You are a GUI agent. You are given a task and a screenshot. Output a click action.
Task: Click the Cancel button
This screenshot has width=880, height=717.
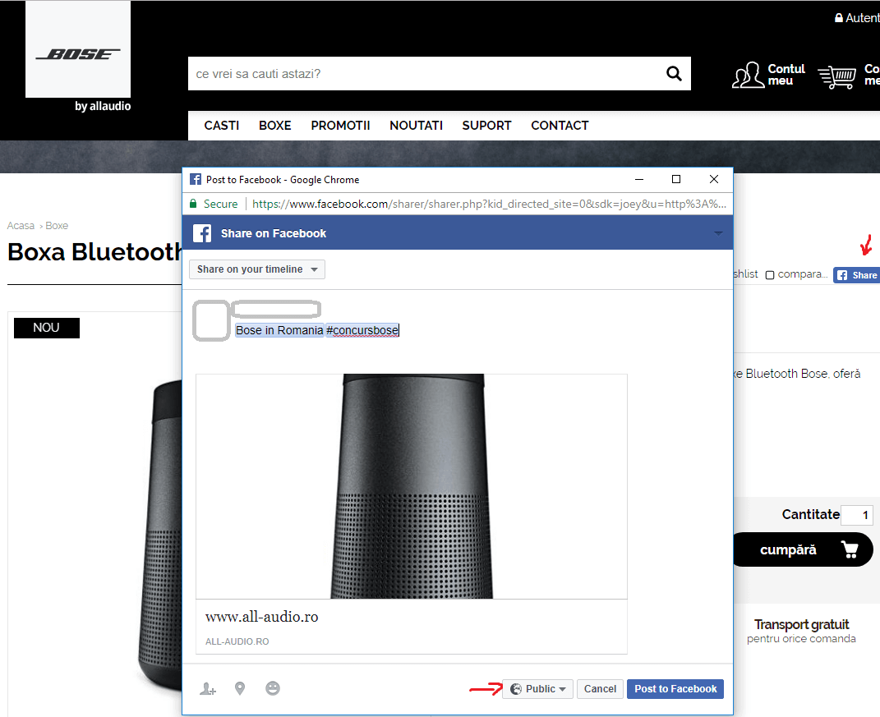(x=600, y=689)
